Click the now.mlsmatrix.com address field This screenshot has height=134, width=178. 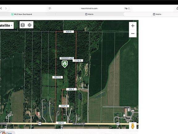pyautogui.click(x=89, y=8)
